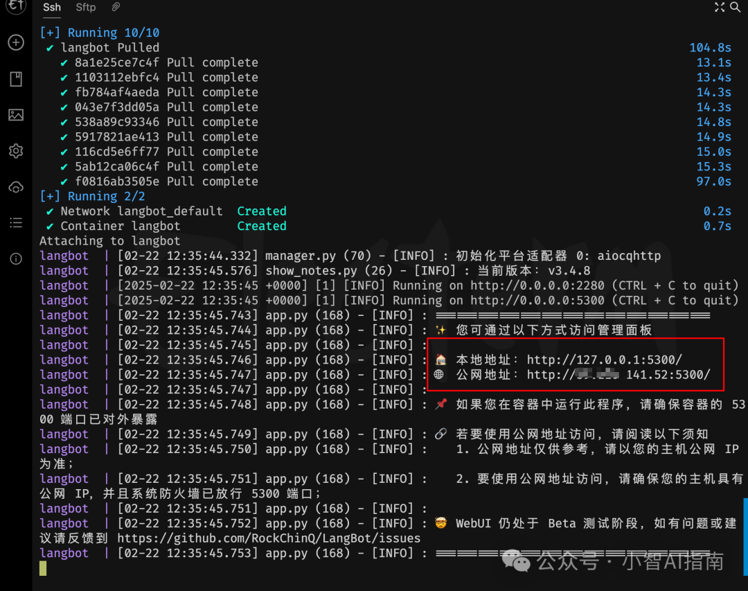
Task: Toggle fullscreen with the expand icon
Action: click(x=719, y=8)
